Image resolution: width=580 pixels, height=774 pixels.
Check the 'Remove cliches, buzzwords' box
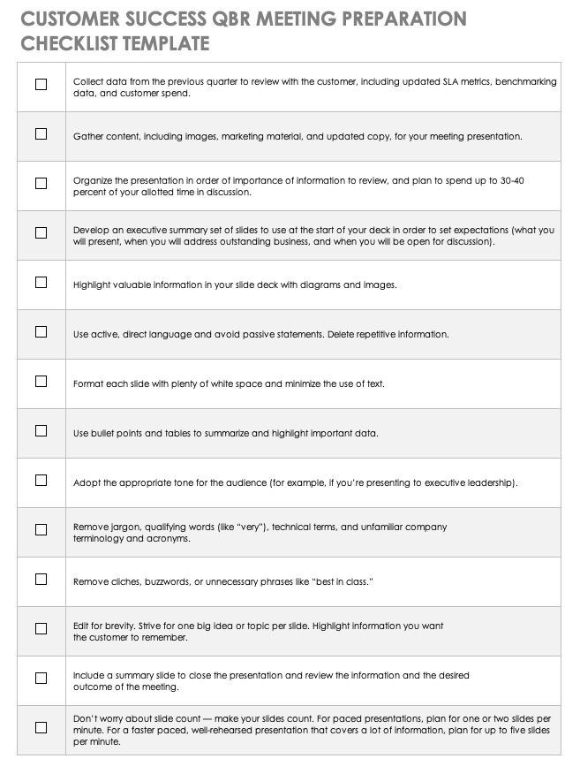(x=41, y=580)
